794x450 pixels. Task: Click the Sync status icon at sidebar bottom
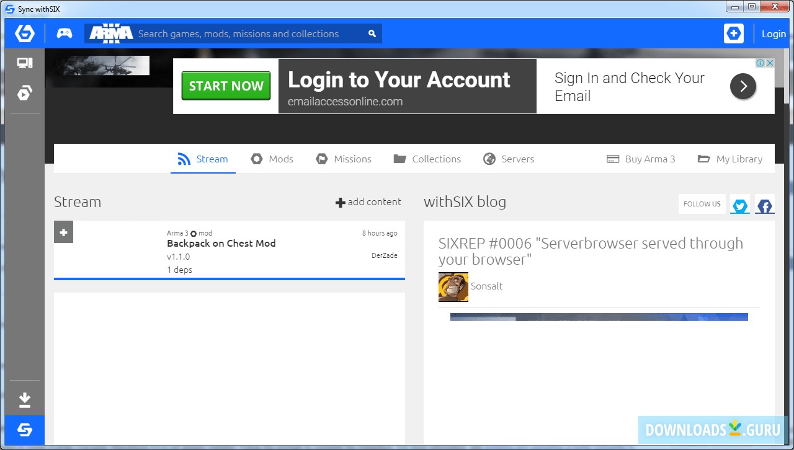click(25, 430)
